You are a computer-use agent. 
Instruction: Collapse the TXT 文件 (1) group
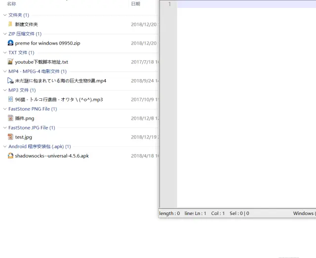(5, 53)
